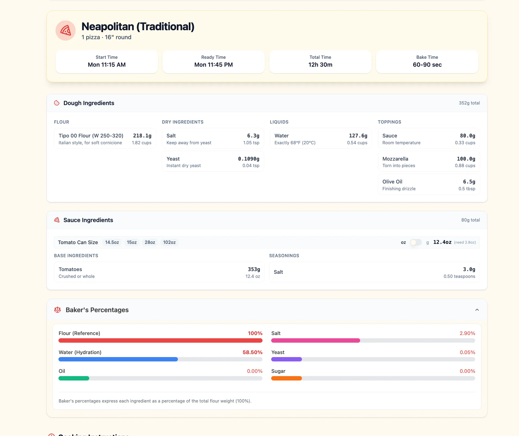Click the Yeast dry ingredient row

pyautogui.click(x=213, y=162)
